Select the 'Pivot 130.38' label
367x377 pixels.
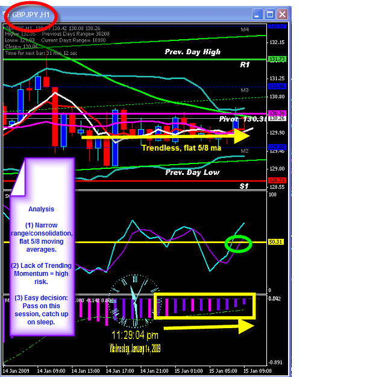tap(243, 119)
